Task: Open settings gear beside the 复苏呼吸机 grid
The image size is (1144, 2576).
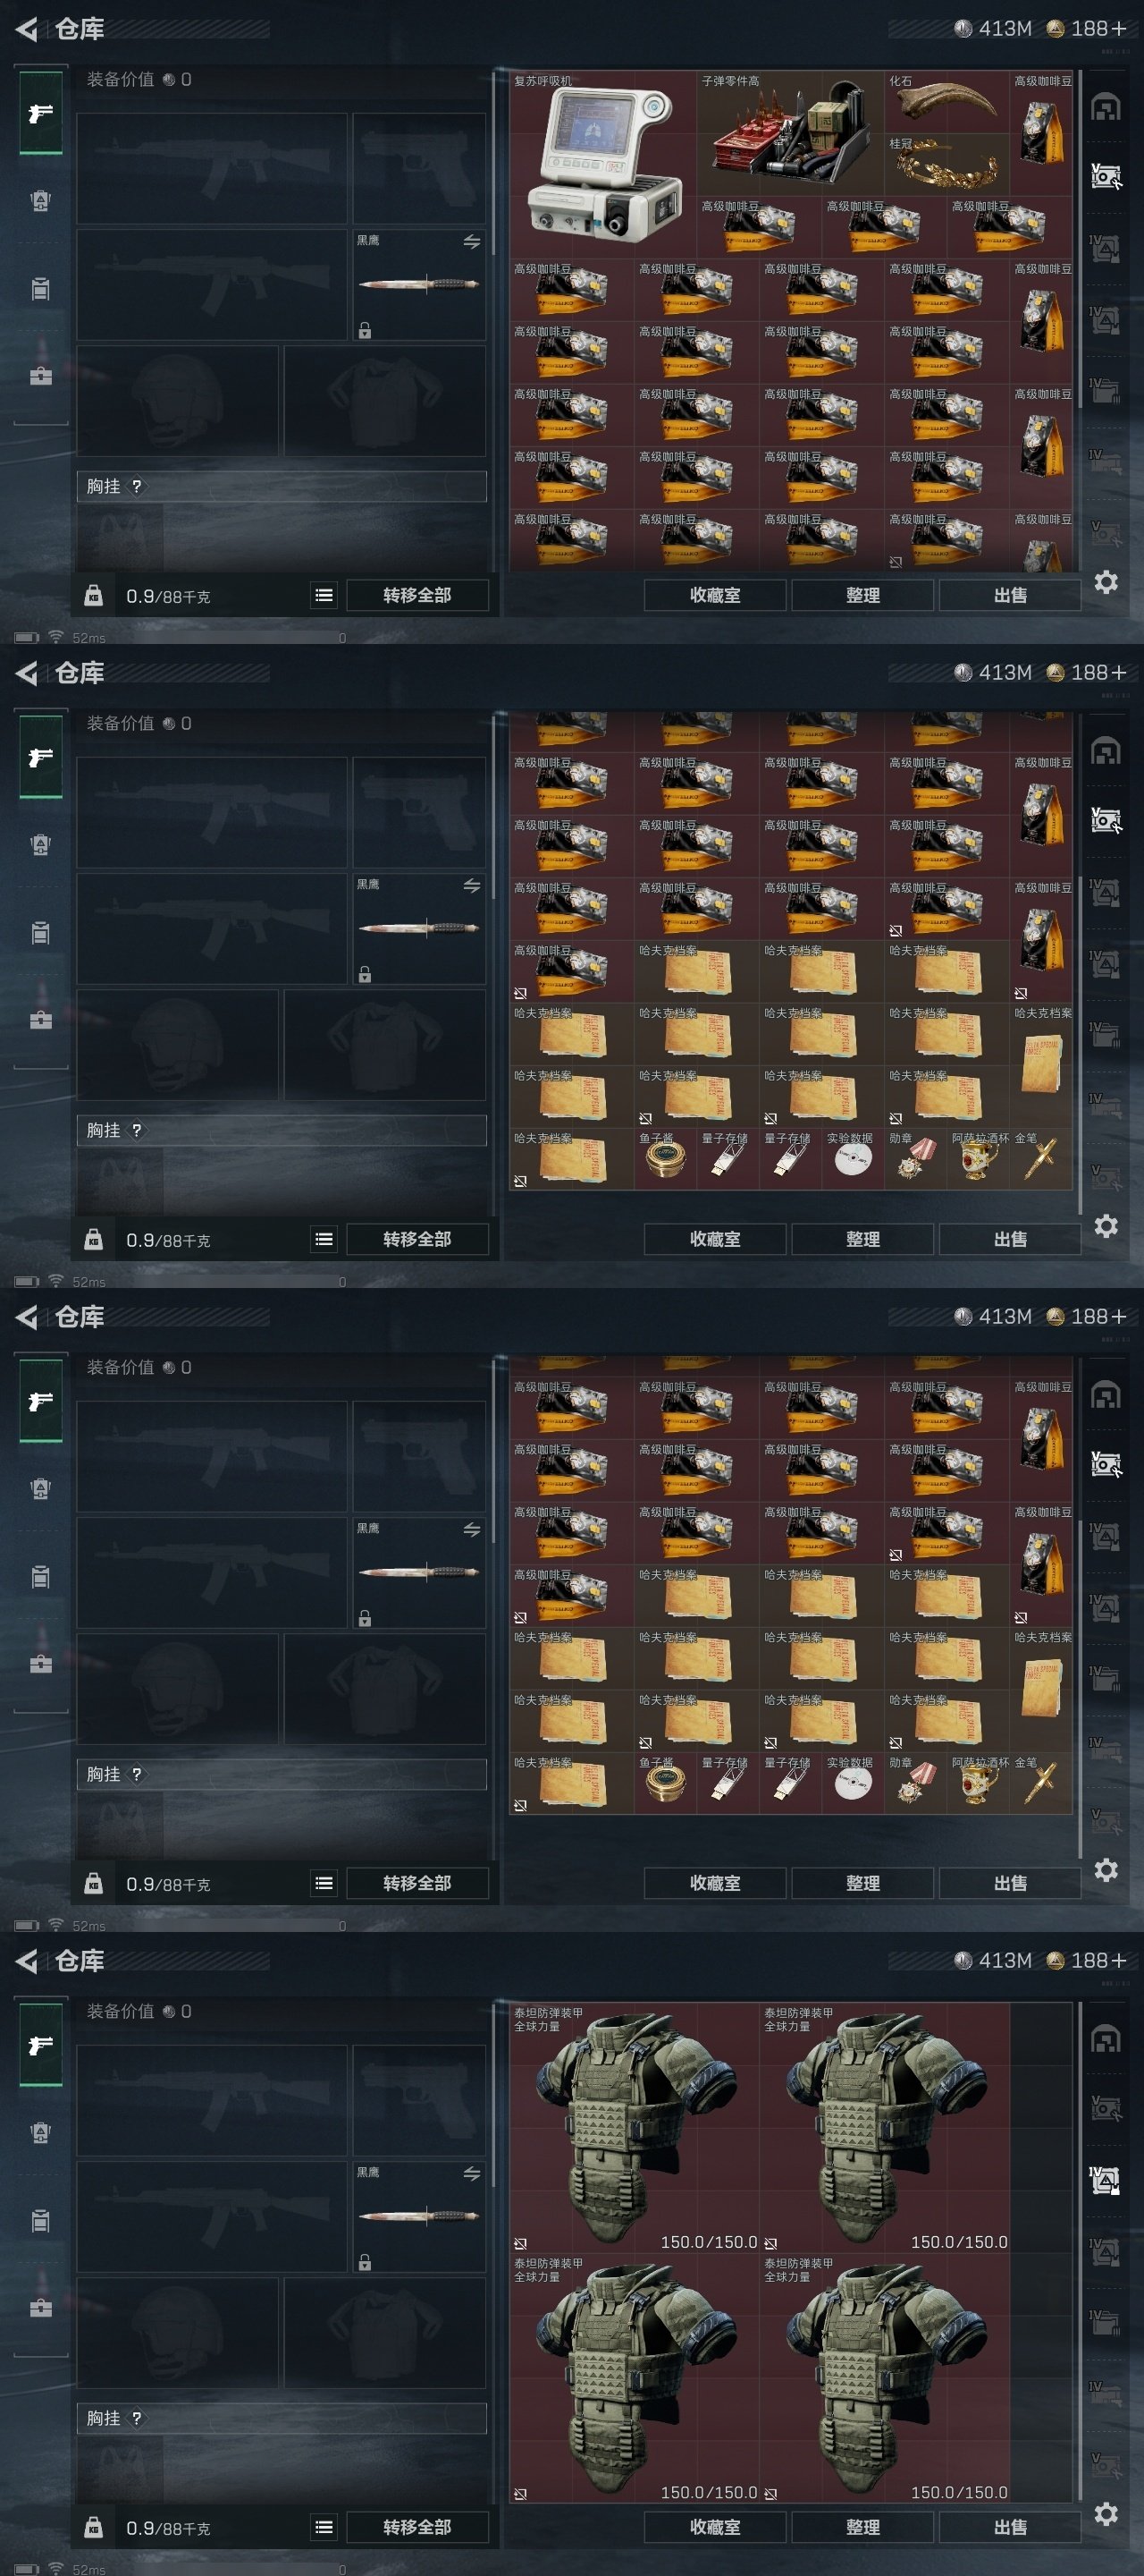Action: [x=1105, y=582]
